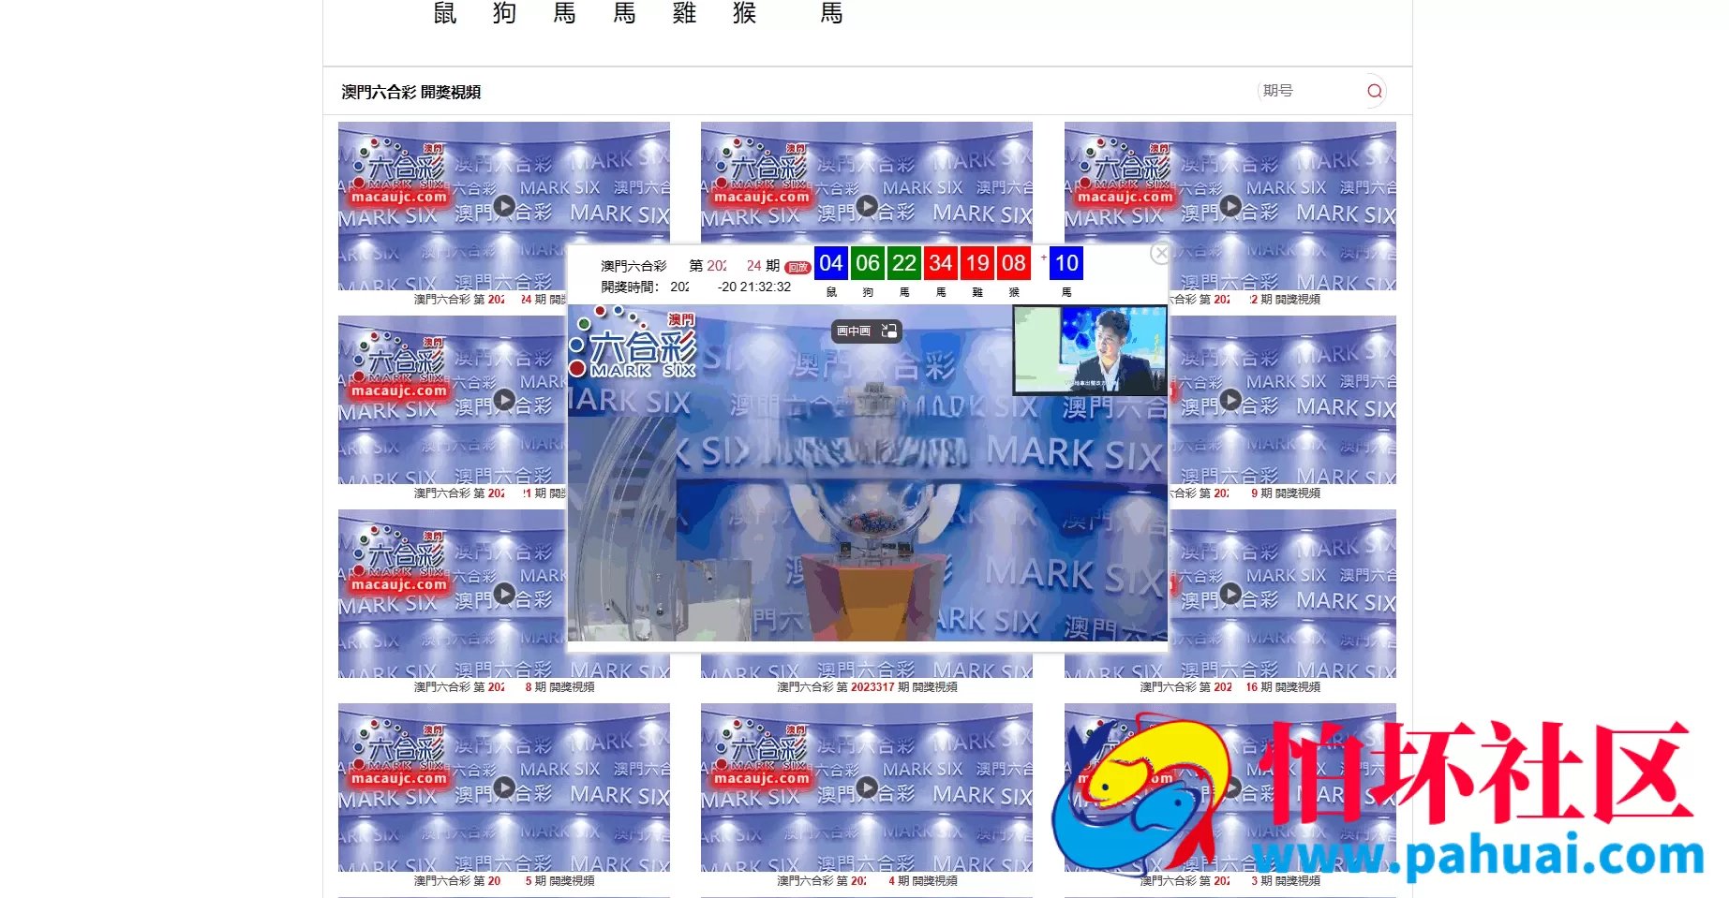Viewport: 1729px width, 898px height.
Task: Play the video thumbnail captioned 1 期
Action: click(504, 400)
